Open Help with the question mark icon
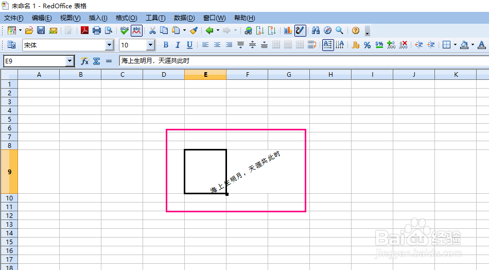The image size is (489, 270). pos(356,30)
